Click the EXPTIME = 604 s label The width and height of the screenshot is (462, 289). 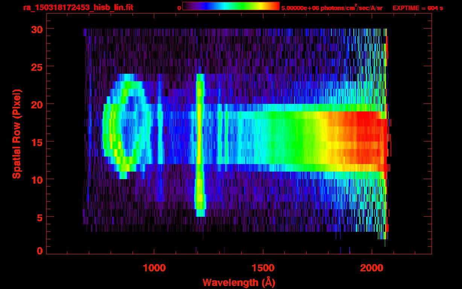418,8
